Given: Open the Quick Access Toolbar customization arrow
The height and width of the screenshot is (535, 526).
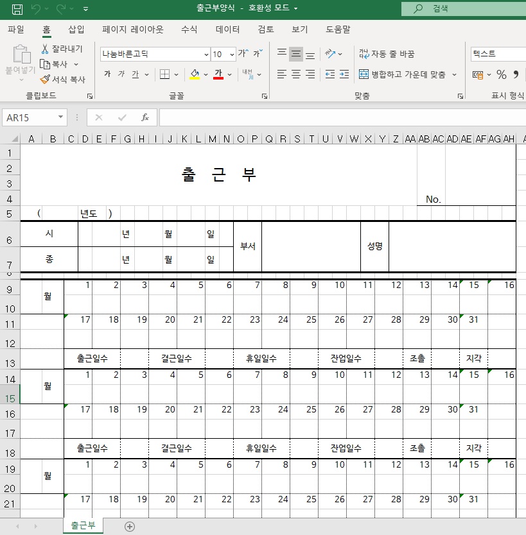Looking at the screenshot, I should [x=85, y=9].
